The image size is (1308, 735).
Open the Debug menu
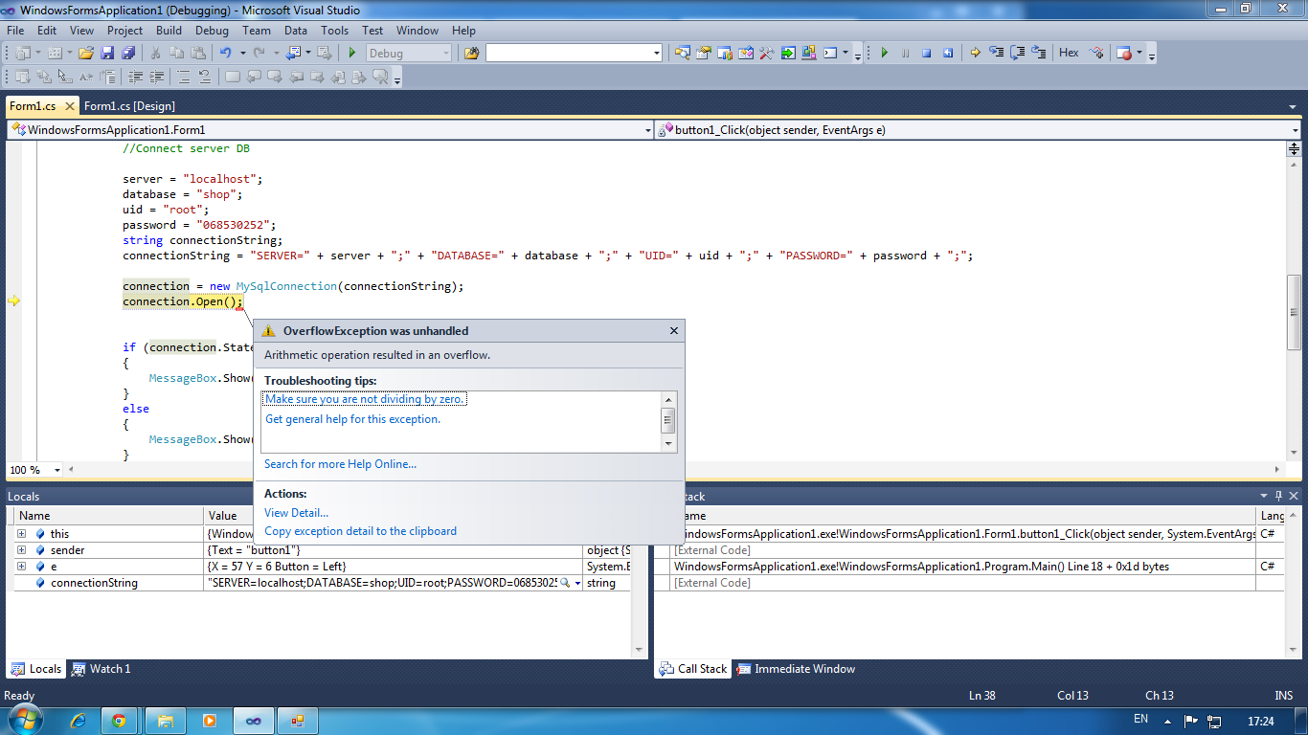tap(213, 31)
